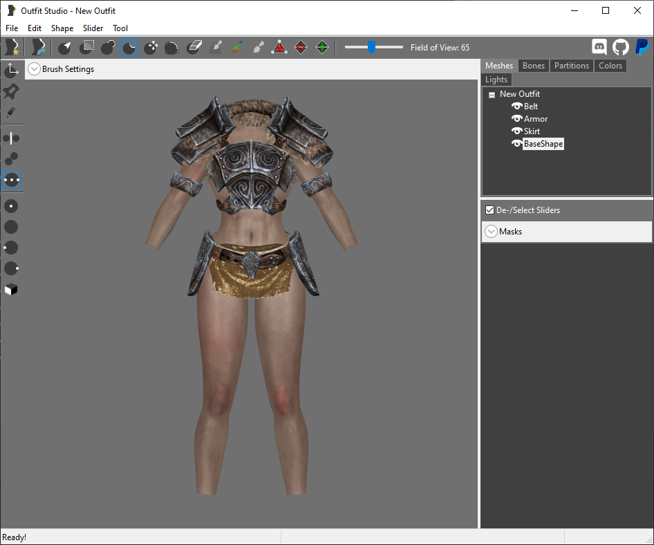Toggle highlighted Global Brush Collision option
The height and width of the screenshot is (545, 654).
pyautogui.click(x=11, y=181)
